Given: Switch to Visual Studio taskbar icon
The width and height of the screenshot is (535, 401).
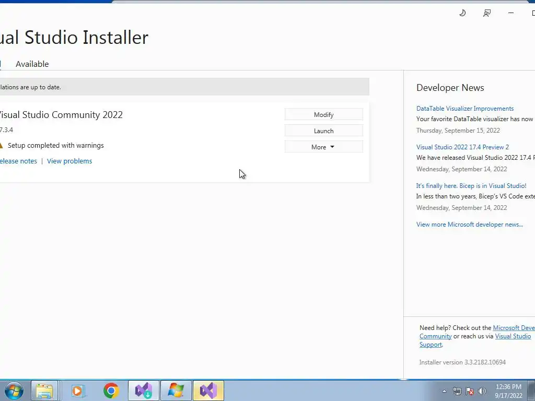Looking at the screenshot, I should tap(208, 391).
